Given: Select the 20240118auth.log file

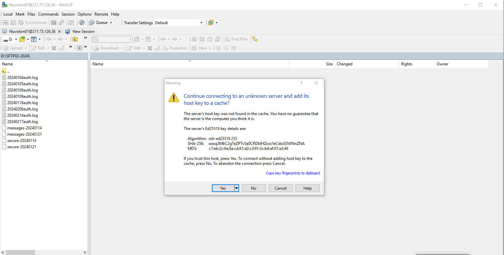Looking at the screenshot, I should pos(23,103).
